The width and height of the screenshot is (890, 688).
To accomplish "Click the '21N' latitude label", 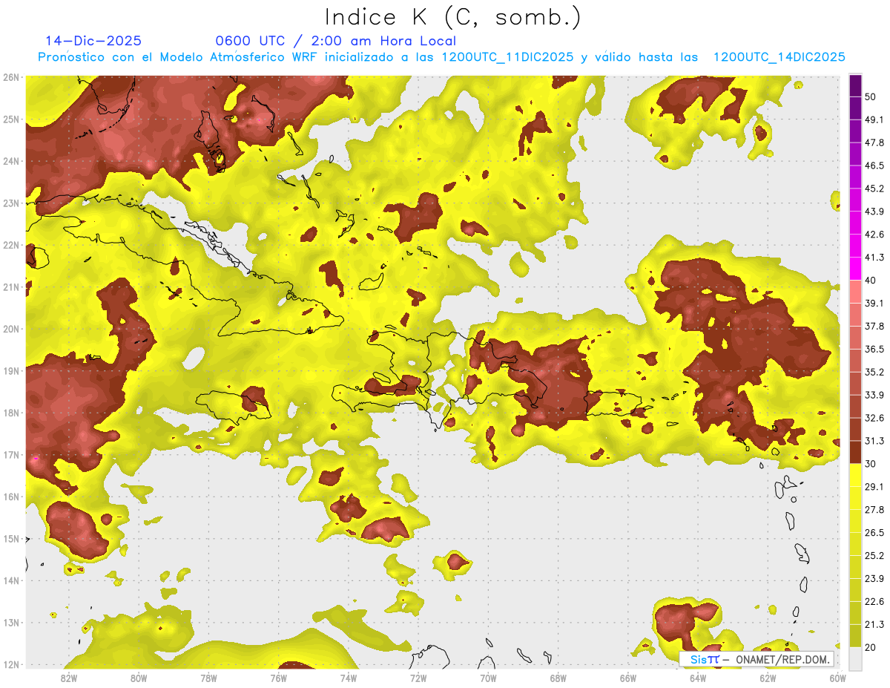I will (11, 286).
